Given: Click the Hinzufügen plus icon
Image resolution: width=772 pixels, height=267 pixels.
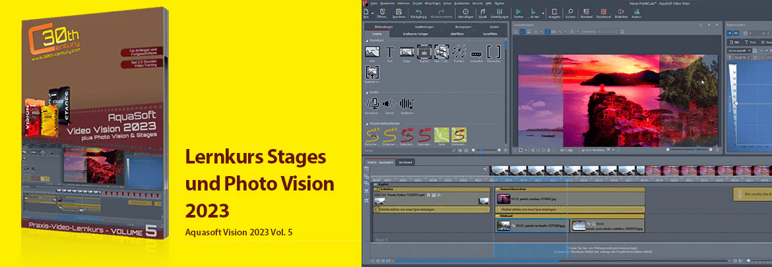Looking at the screenshot, I should tap(466, 12).
